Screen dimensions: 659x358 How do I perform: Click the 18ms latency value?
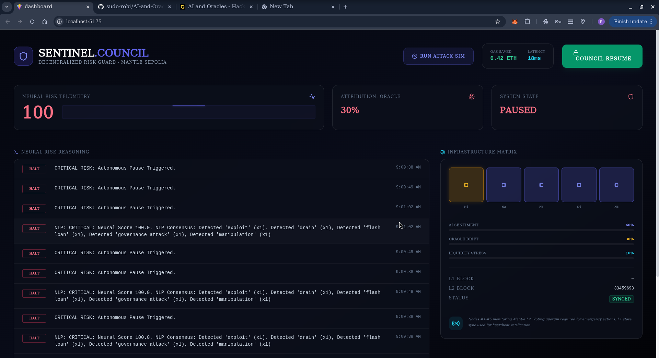534,59
